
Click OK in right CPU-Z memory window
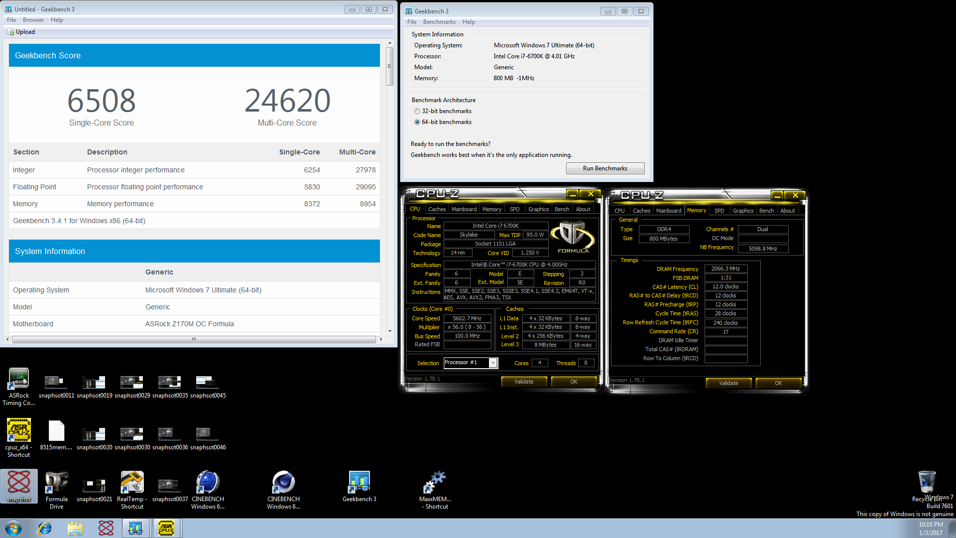[x=778, y=383]
